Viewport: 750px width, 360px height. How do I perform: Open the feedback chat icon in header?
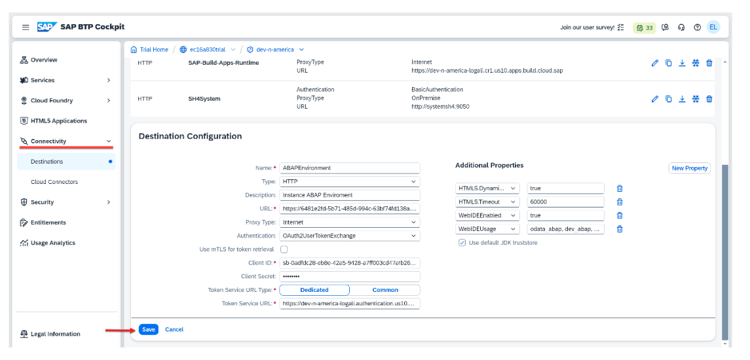(665, 27)
